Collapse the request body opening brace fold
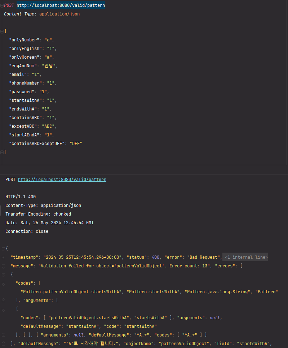 [x=2, y=32]
